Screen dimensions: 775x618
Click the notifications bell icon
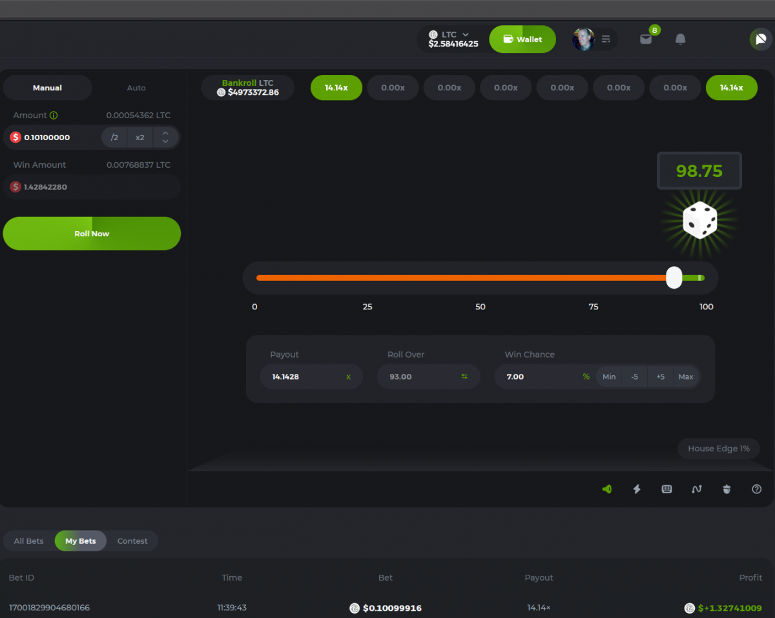[680, 39]
